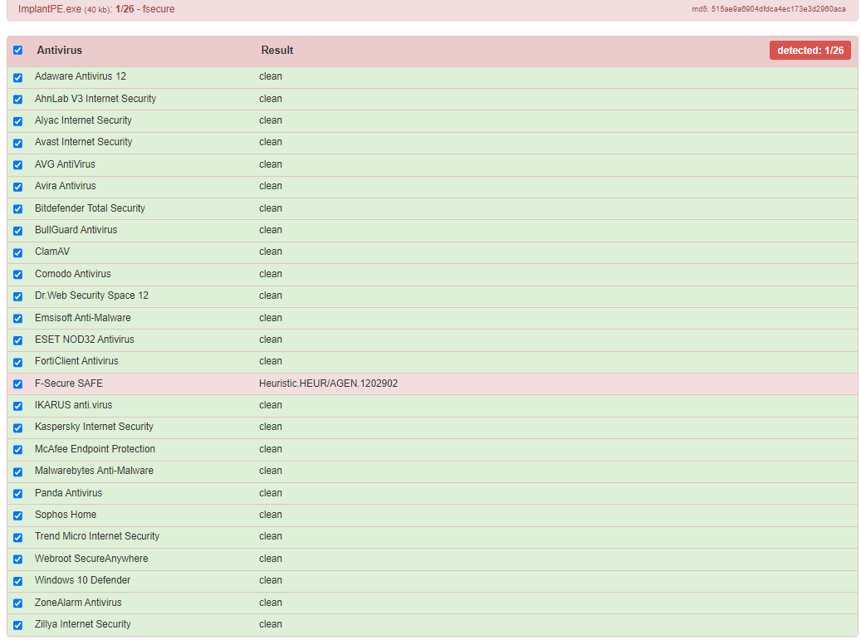Toggle the select-all checkbox beside Antivirus header
861x640 pixels.
[x=18, y=50]
